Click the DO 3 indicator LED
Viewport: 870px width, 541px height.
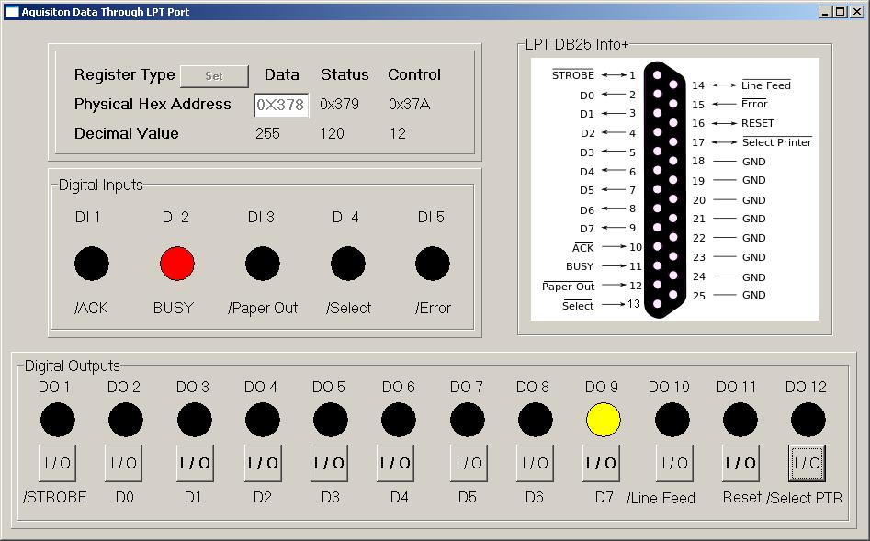point(195,420)
